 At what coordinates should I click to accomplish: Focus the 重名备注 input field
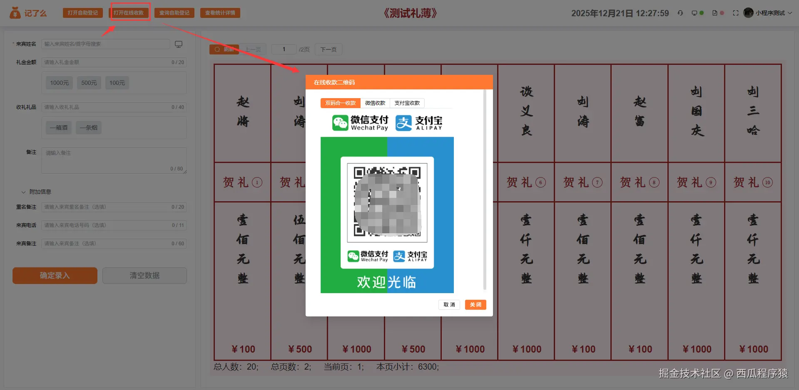point(114,207)
